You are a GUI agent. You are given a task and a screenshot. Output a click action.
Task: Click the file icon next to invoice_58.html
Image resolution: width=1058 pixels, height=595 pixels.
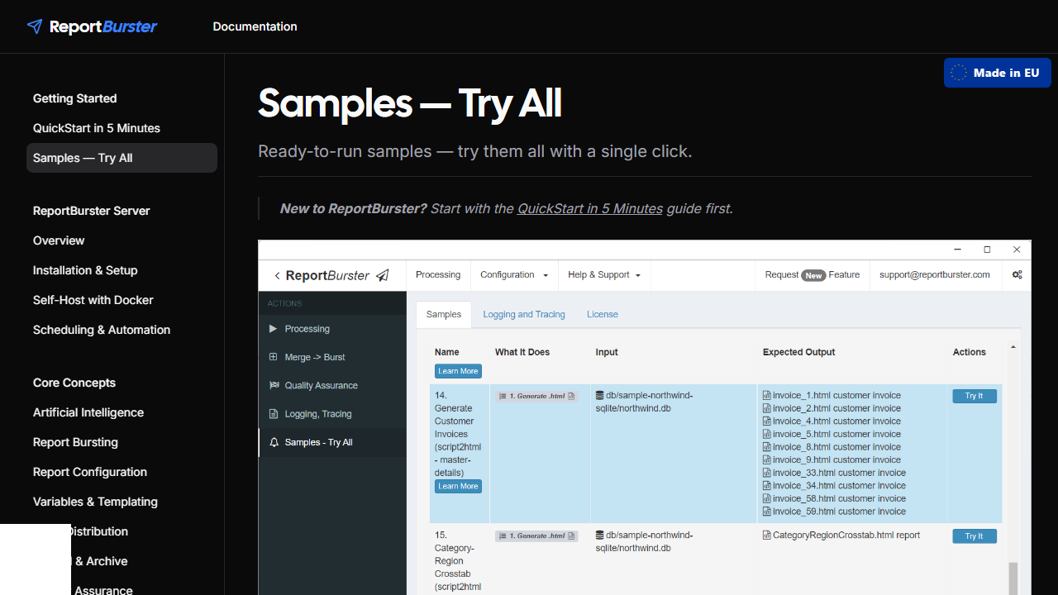(767, 498)
